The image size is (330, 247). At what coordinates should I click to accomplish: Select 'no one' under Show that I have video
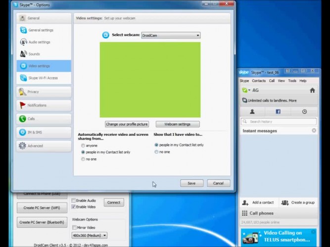pos(156,152)
